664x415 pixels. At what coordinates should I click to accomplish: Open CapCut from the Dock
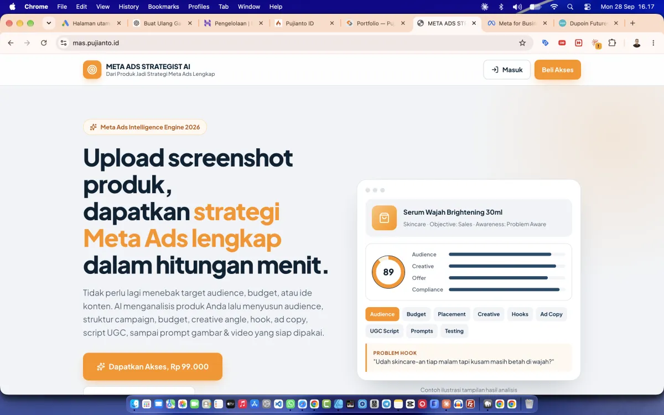click(411, 404)
